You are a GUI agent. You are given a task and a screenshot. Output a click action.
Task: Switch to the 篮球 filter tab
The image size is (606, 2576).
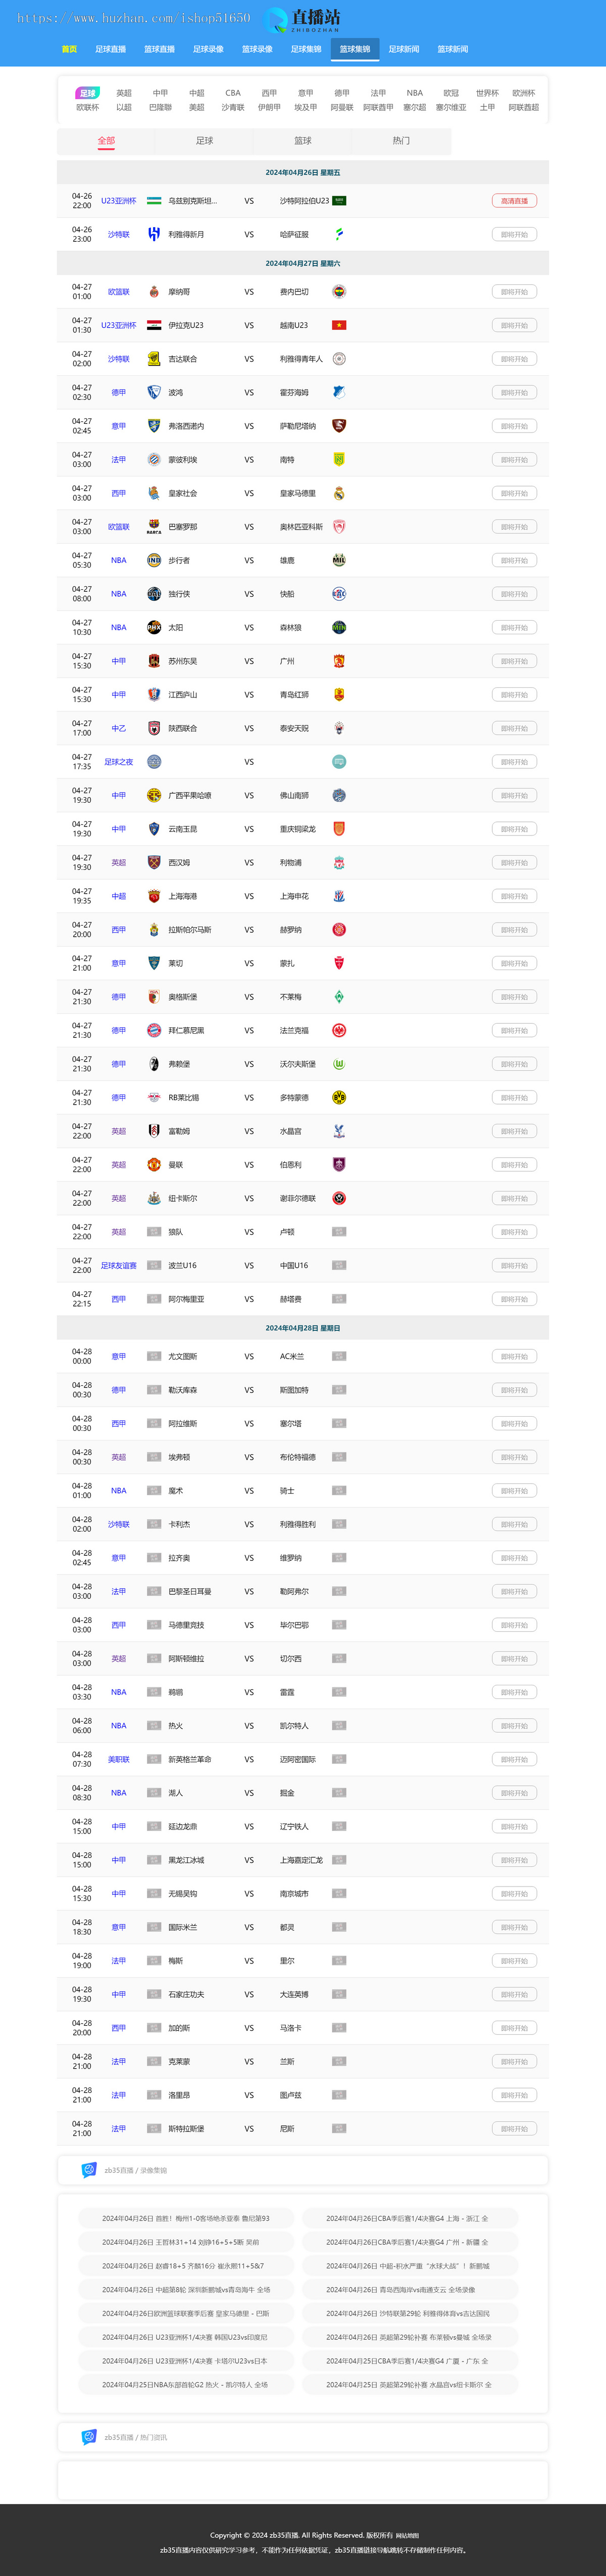pyautogui.click(x=302, y=141)
